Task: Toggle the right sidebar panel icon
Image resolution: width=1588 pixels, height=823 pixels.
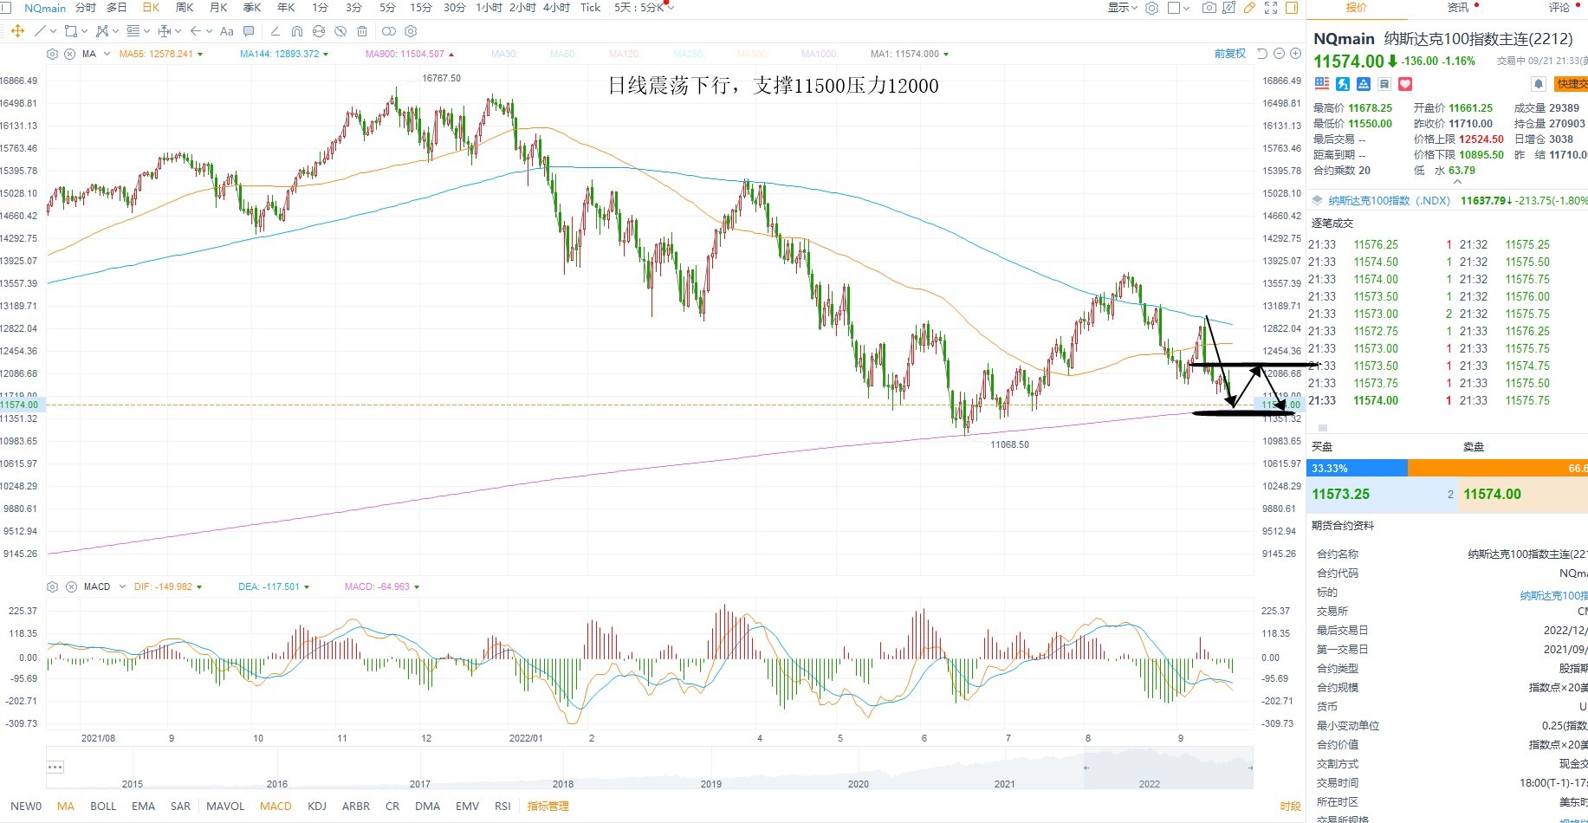Action: coord(1292,8)
